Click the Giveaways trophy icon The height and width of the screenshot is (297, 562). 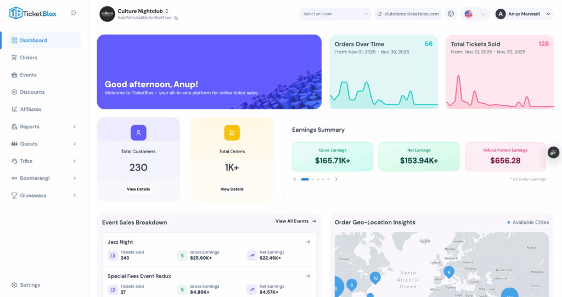click(x=14, y=195)
